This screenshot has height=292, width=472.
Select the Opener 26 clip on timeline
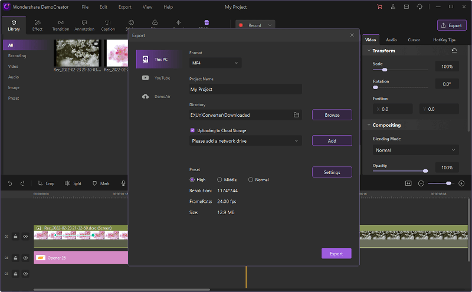coord(81,258)
